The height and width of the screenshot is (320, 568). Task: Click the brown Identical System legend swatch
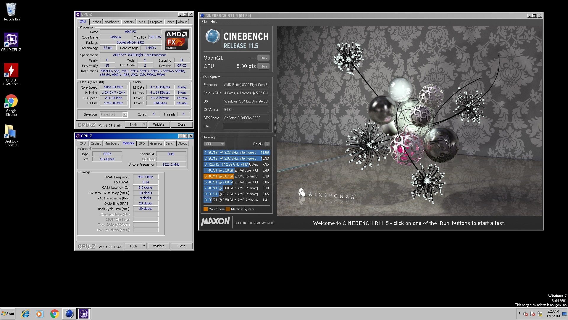tap(228, 209)
